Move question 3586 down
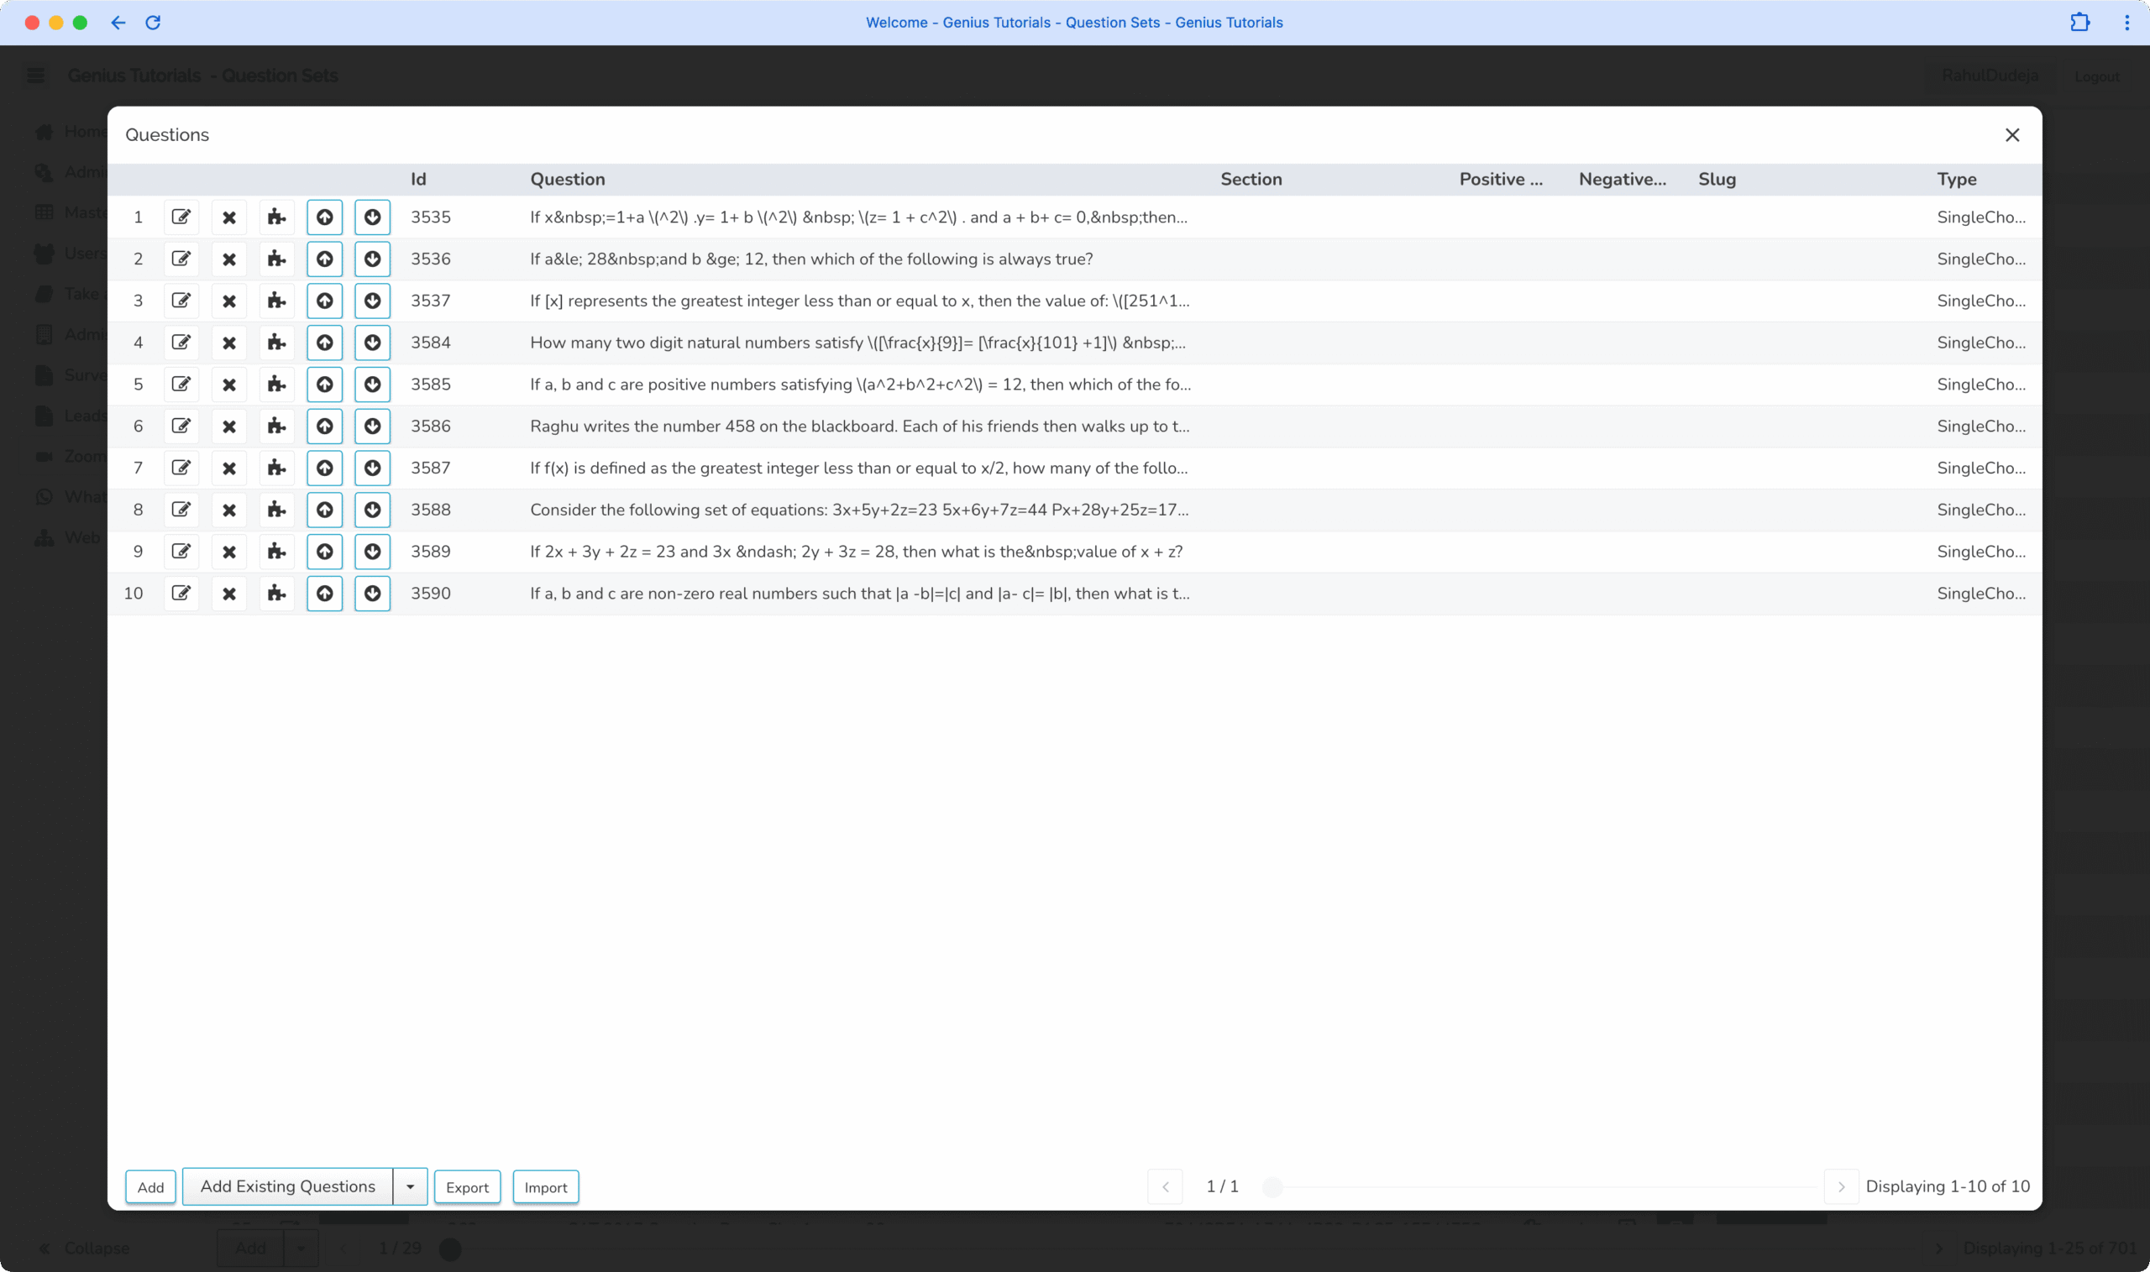2150x1272 pixels. tap(372, 426)
